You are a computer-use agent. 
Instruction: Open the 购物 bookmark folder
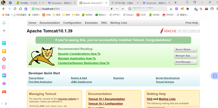coord(66,15)
